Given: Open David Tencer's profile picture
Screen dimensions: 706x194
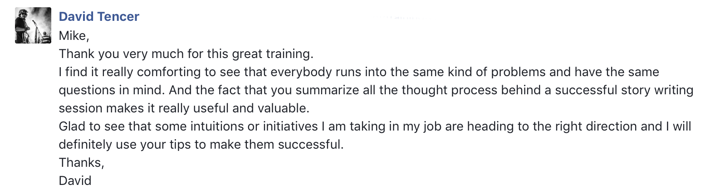Looking at the screenshot, I should [33, 25].
